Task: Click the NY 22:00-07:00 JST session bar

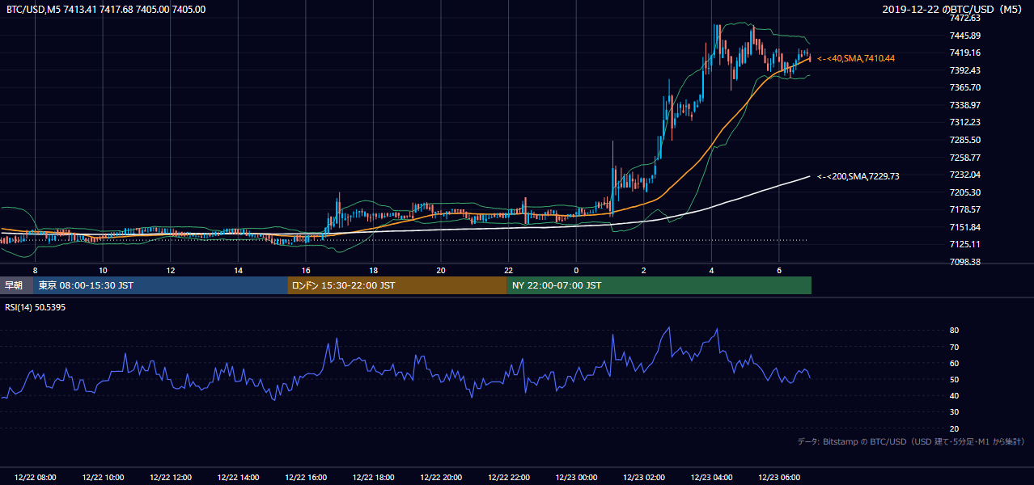Action: pos(659,285)
